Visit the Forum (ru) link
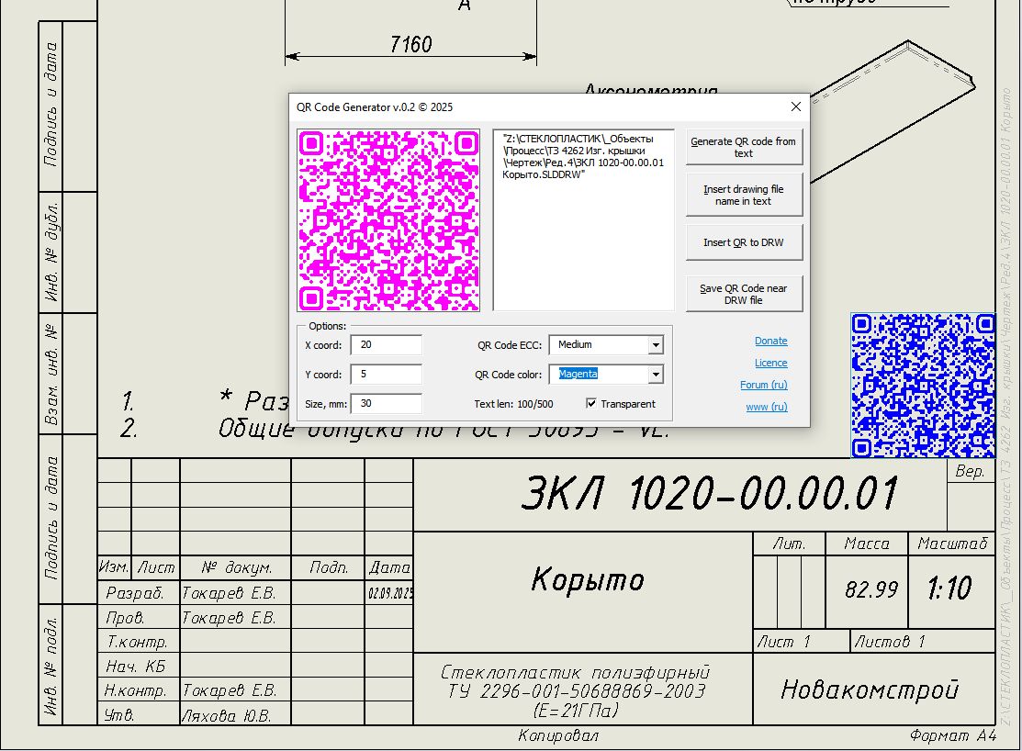The width and height of the screenshot is (1022, 751). pyautogui.click(x=763, y=385)
